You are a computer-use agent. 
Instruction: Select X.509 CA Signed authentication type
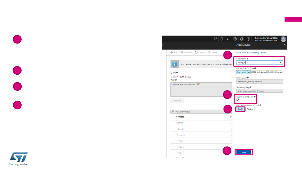275,72
